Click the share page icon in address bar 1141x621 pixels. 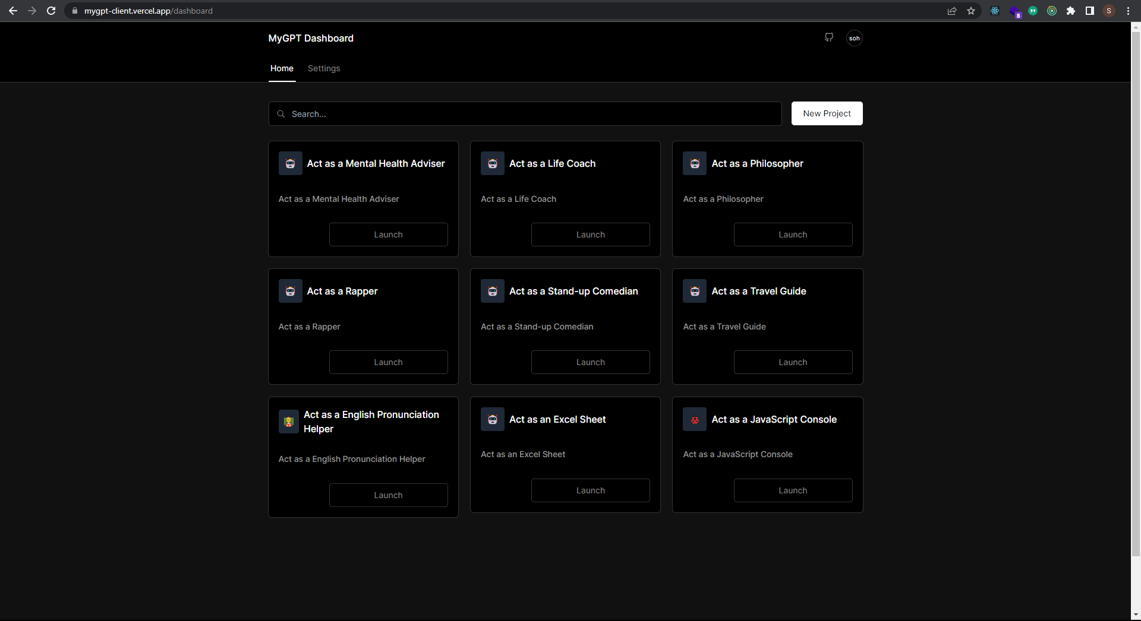click(x=952, y=11)
